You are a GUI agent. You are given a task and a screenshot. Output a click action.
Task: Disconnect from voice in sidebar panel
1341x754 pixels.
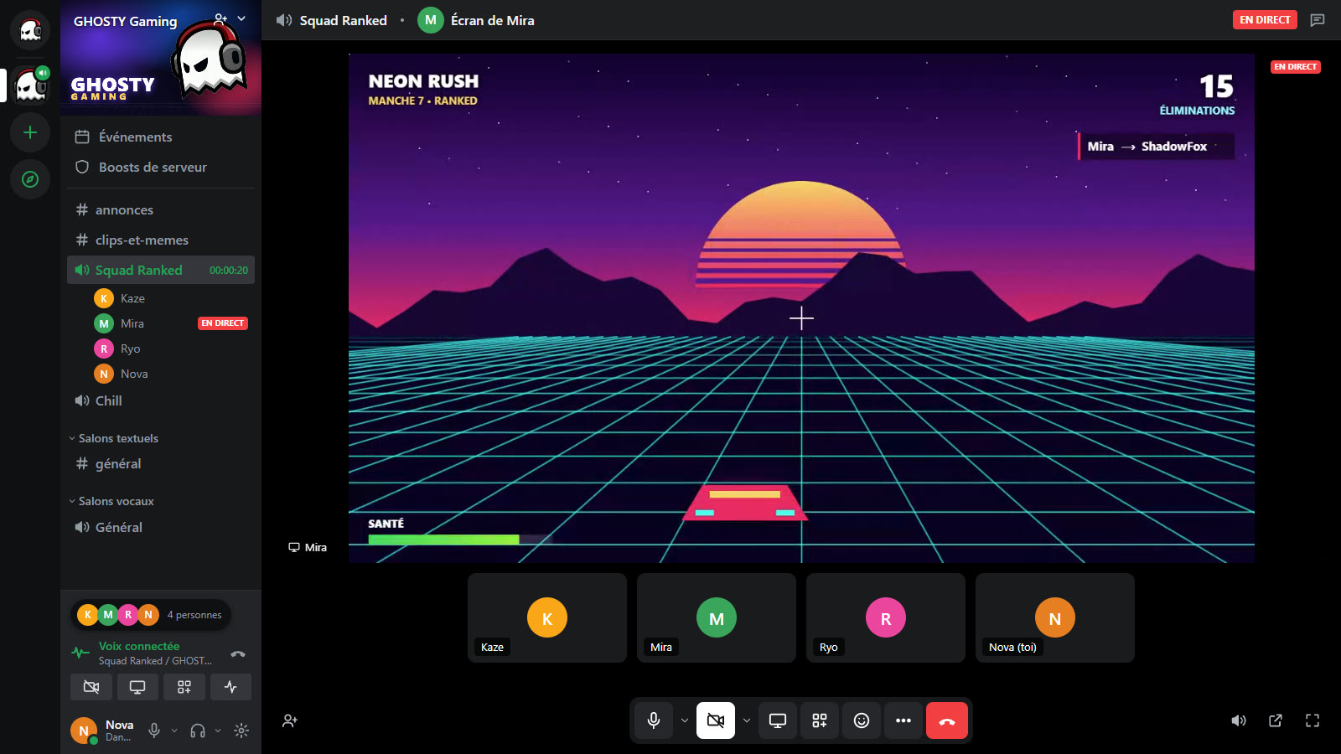pos(238,653)
